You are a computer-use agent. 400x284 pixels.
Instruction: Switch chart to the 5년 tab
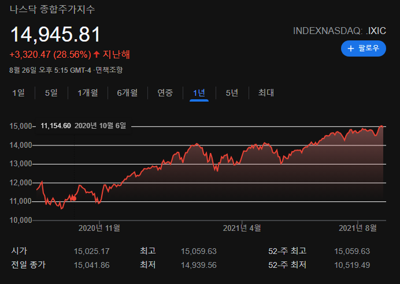pos(232,93)
